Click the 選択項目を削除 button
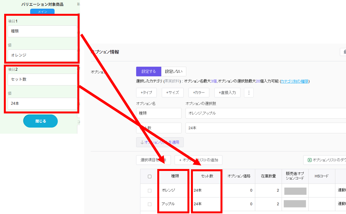 (x=153, y=160)
